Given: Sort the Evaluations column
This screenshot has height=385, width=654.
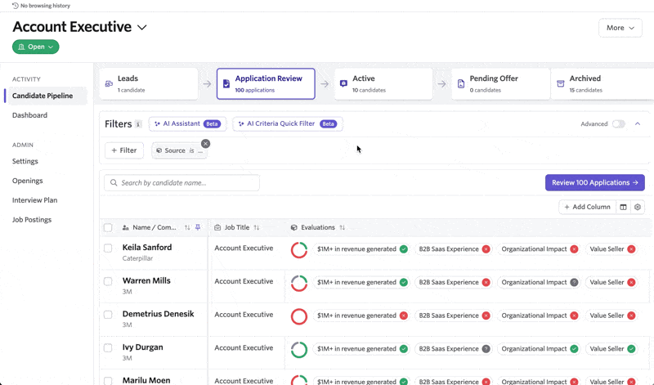Looking at the screenshot, I should pyautogui.click(x=342, y=228).
